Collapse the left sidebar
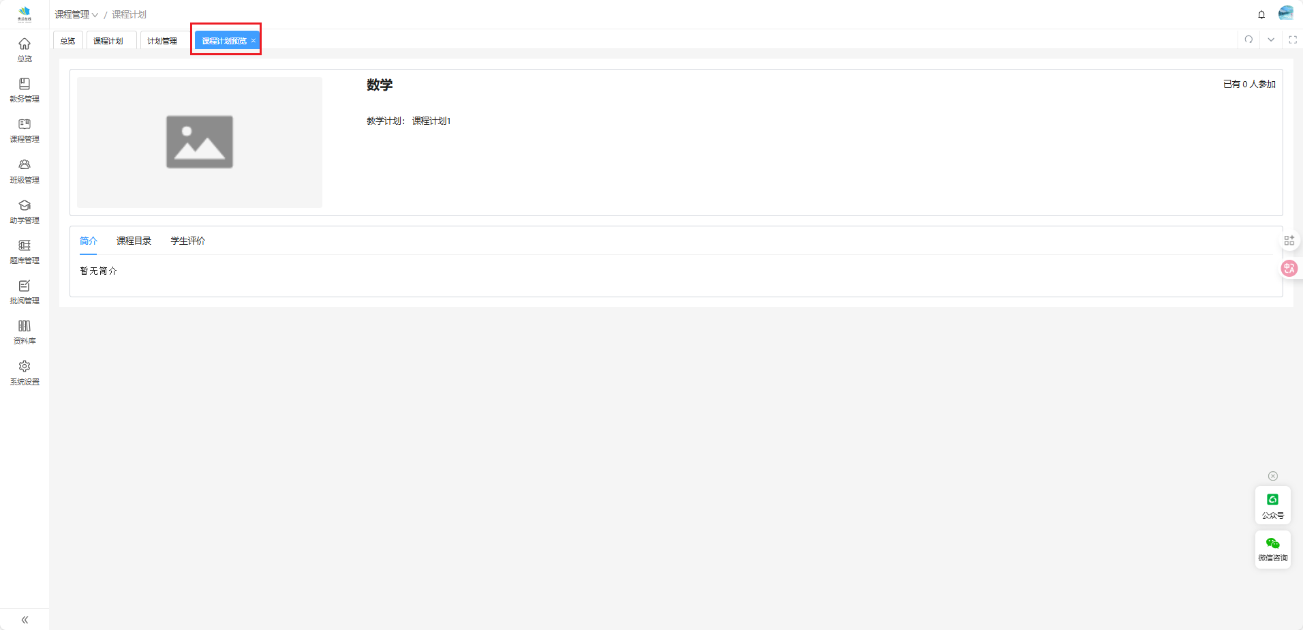 tap(25, 620)
